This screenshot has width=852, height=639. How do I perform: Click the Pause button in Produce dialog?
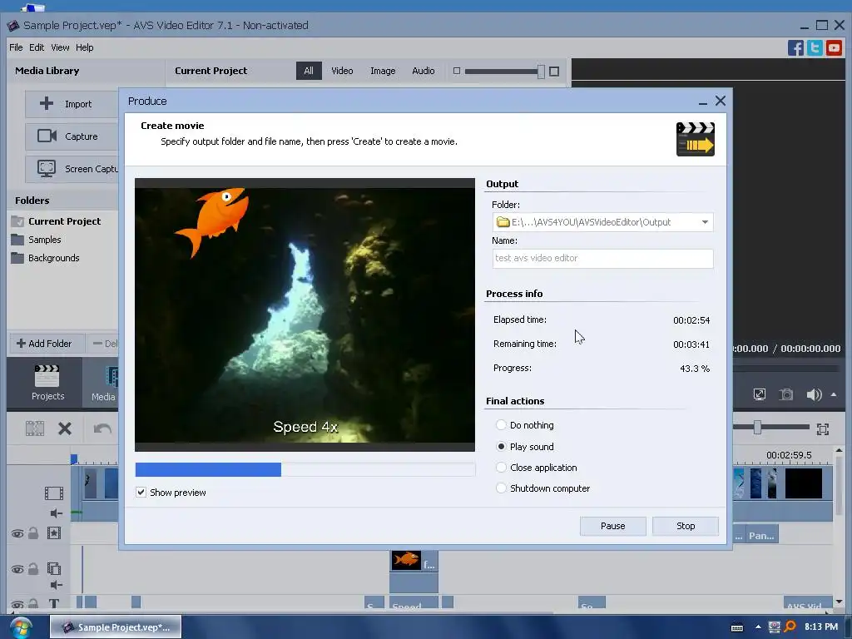coord(612,526)
